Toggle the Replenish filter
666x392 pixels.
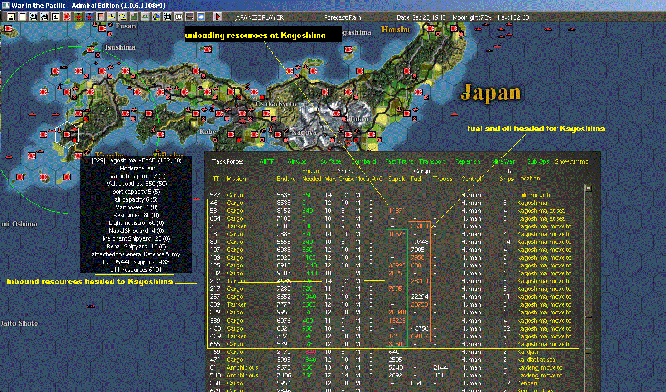point(467,161)
